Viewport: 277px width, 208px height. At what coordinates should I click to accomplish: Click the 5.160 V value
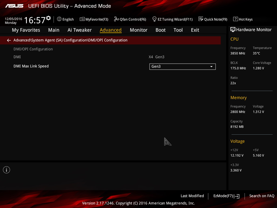pos(258,155)
